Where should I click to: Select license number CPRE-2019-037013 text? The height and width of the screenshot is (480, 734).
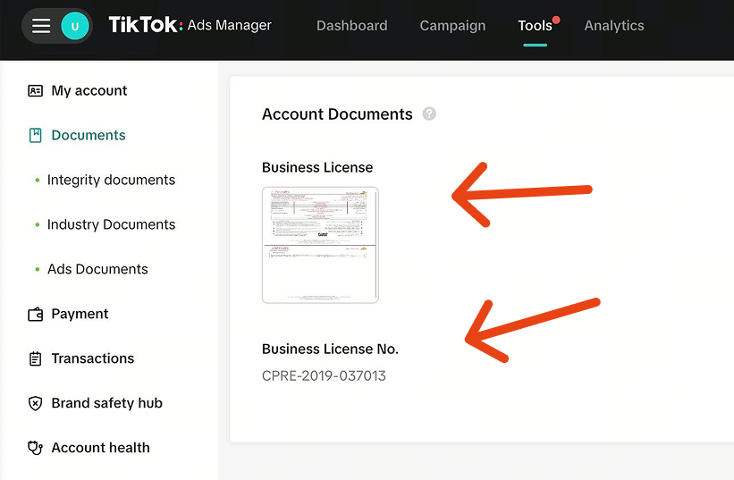tap(324, 375)
